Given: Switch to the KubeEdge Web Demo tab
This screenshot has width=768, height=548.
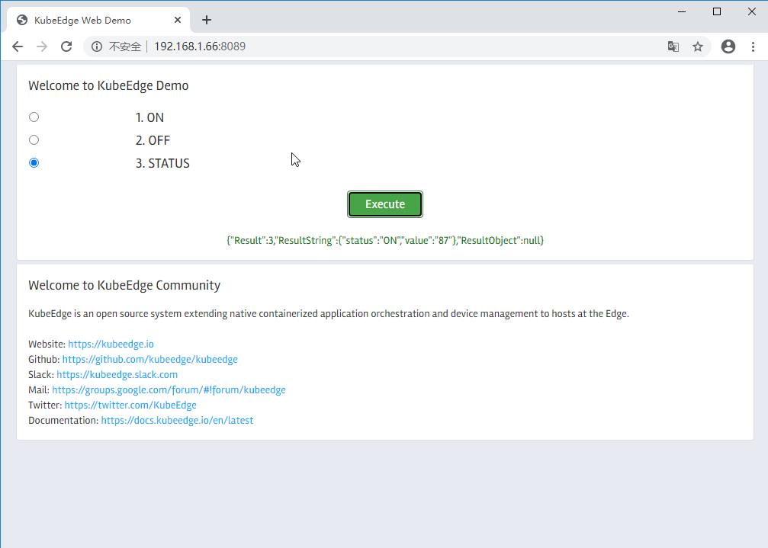Looking at the screenshot, I should 98,20.
